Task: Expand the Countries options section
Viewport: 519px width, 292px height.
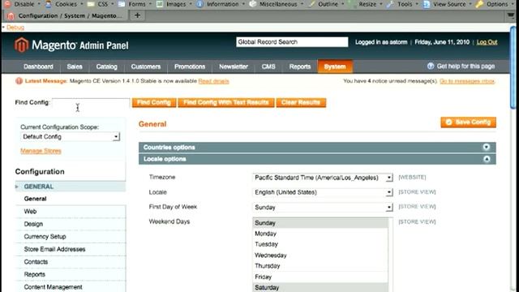Action: [317, 148]
